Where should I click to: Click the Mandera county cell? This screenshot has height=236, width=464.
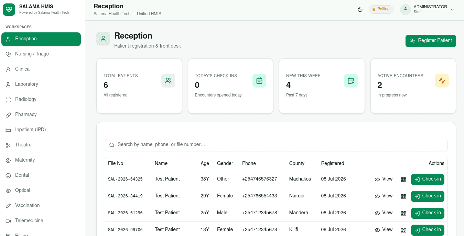tap(299, 213)
